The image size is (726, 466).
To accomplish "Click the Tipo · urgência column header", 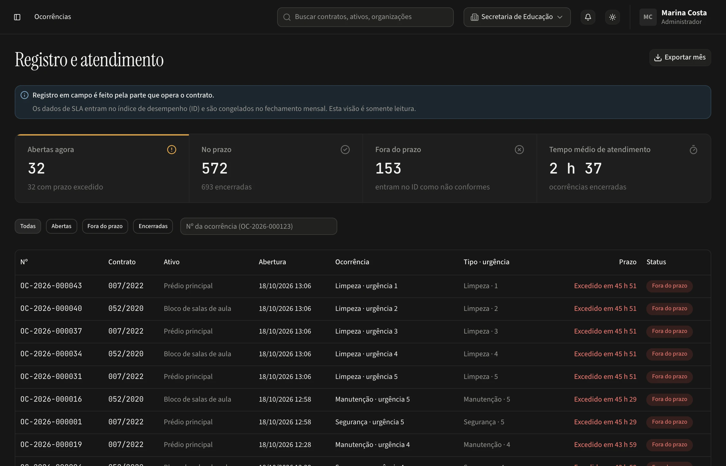I will (x=486, y=262).
